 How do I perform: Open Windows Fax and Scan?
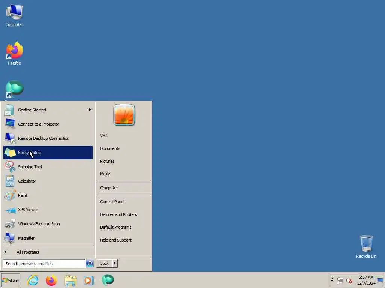coord(48,224)
